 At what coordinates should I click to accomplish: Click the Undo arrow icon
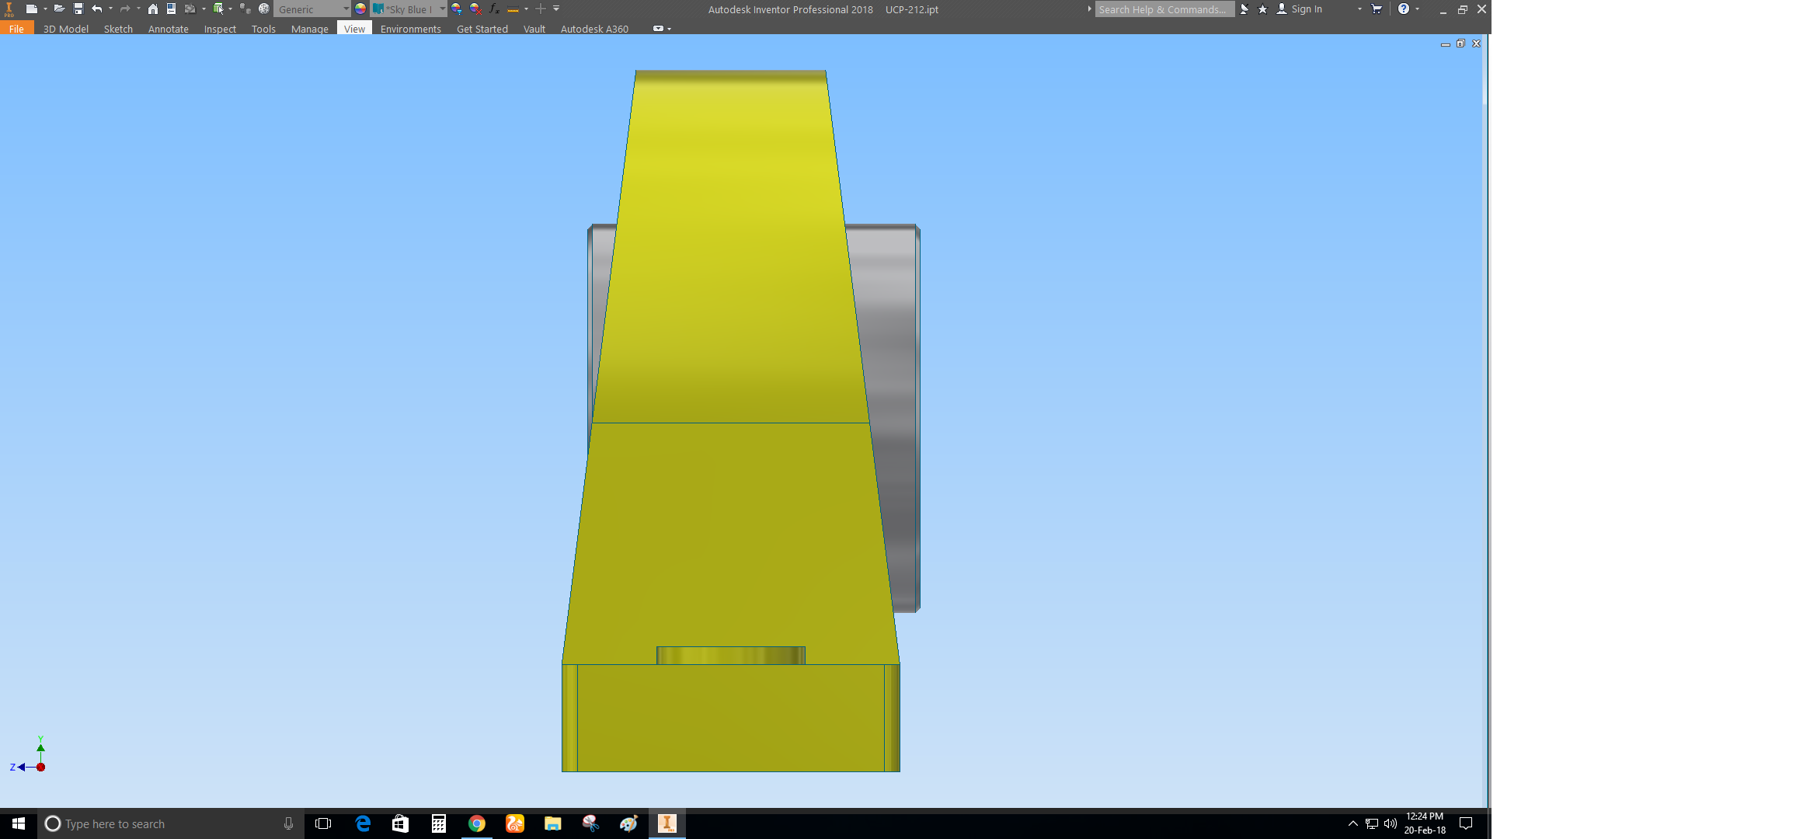coord(96,9)
